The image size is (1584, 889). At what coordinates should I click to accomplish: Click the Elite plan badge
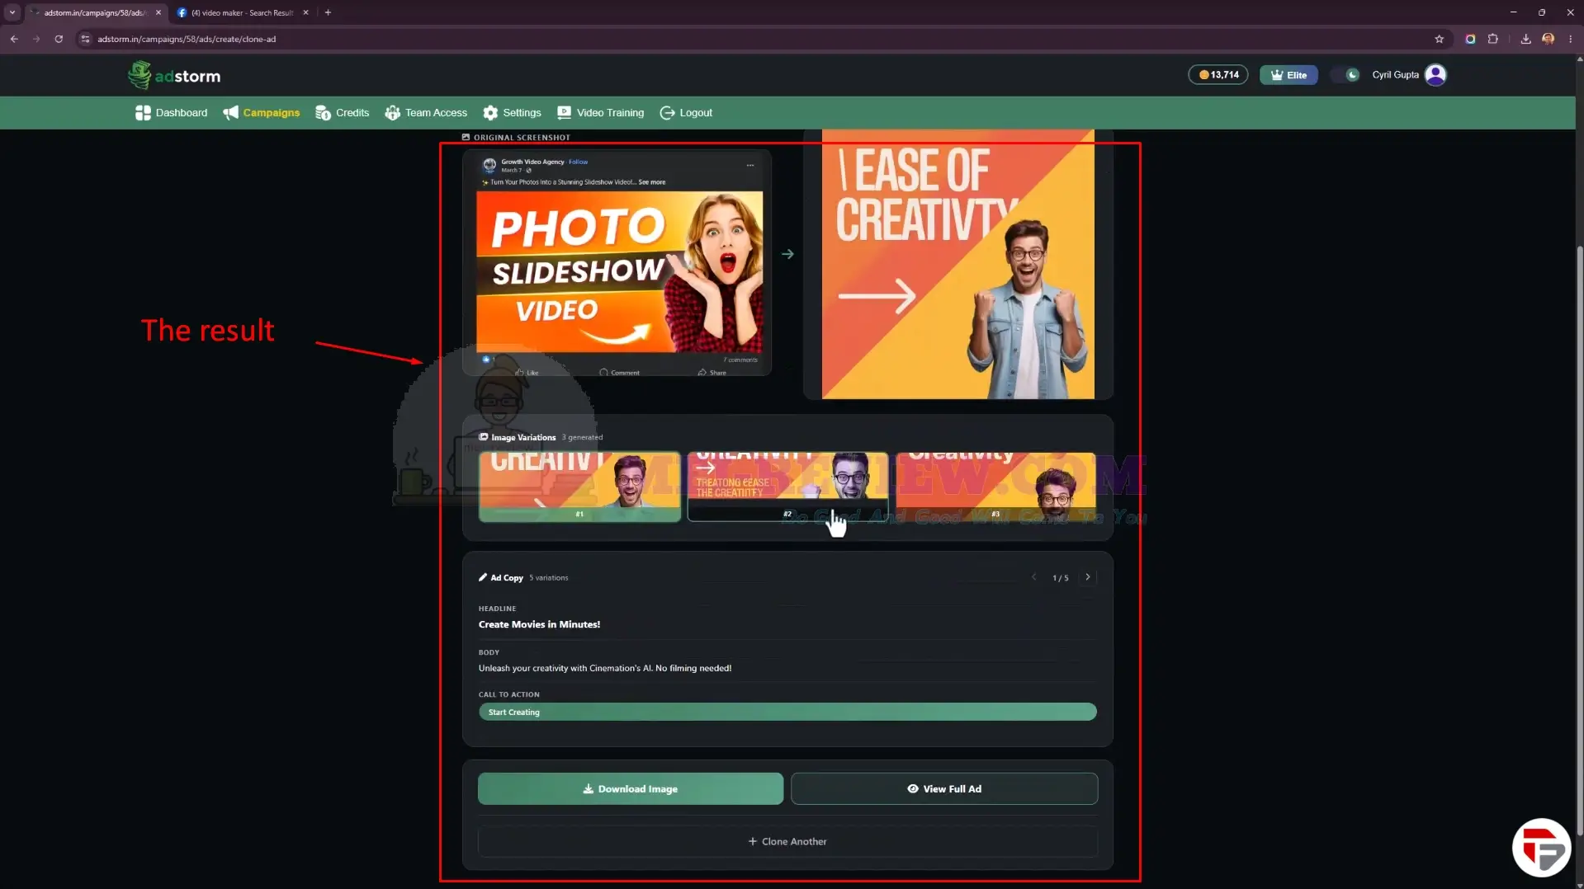tap(1288, 75)
